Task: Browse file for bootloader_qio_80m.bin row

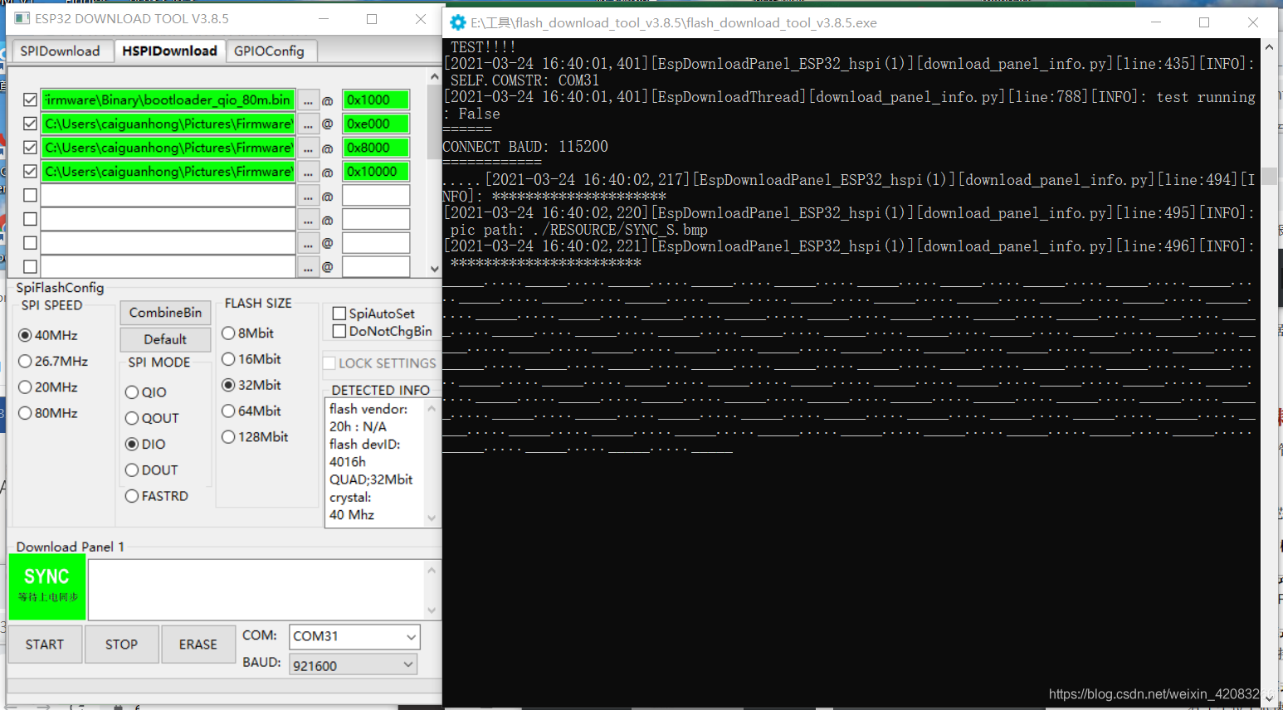Action: coord(308,100)
